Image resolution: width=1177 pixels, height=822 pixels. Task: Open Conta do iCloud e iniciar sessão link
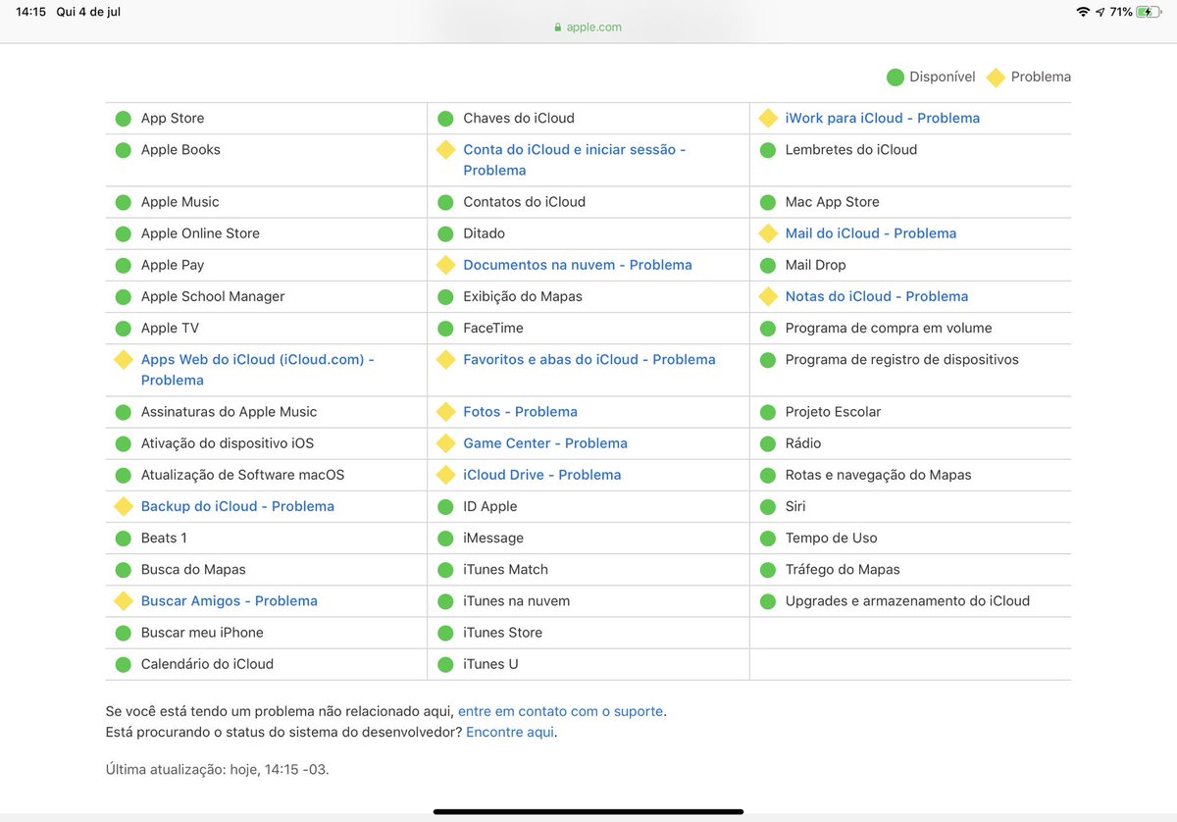click(575, 160)
